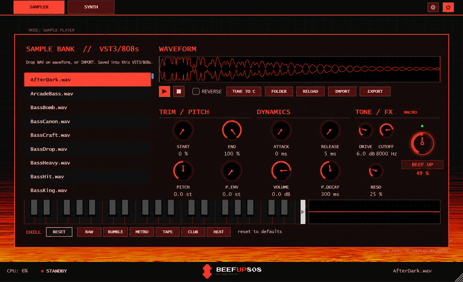Screen dimensions: 463x282
Task: Click the VOLUME knob
Action: tap(281, 171)
